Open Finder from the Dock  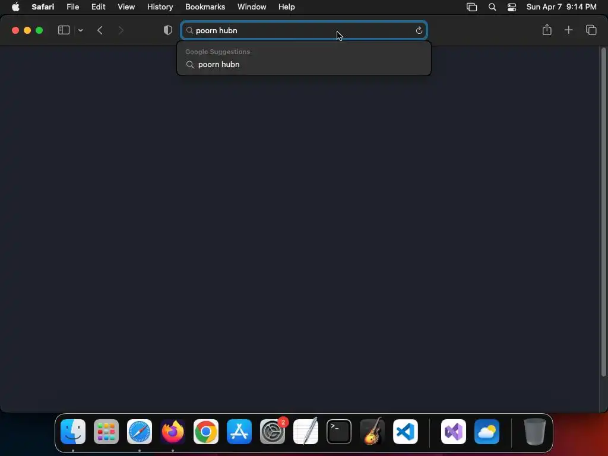coord(73,432)
